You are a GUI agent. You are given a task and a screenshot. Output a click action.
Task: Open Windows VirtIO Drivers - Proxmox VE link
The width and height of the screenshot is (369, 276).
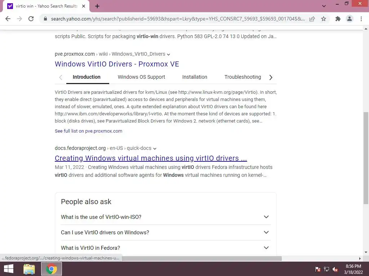coord(117,64)
